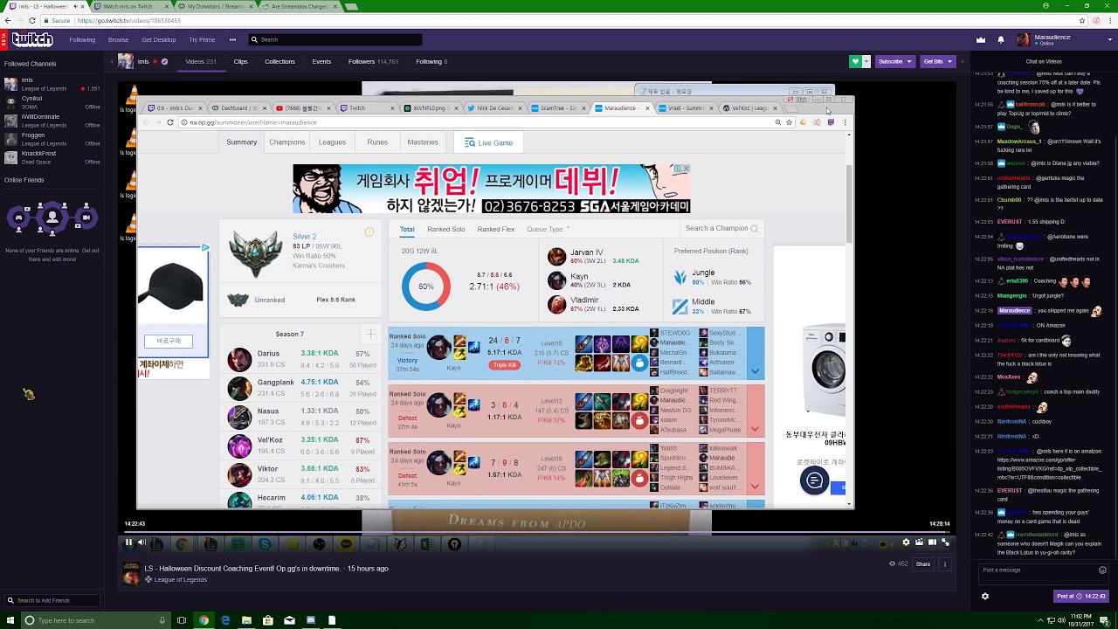Click the video seek progress bar

click(538, 531)
